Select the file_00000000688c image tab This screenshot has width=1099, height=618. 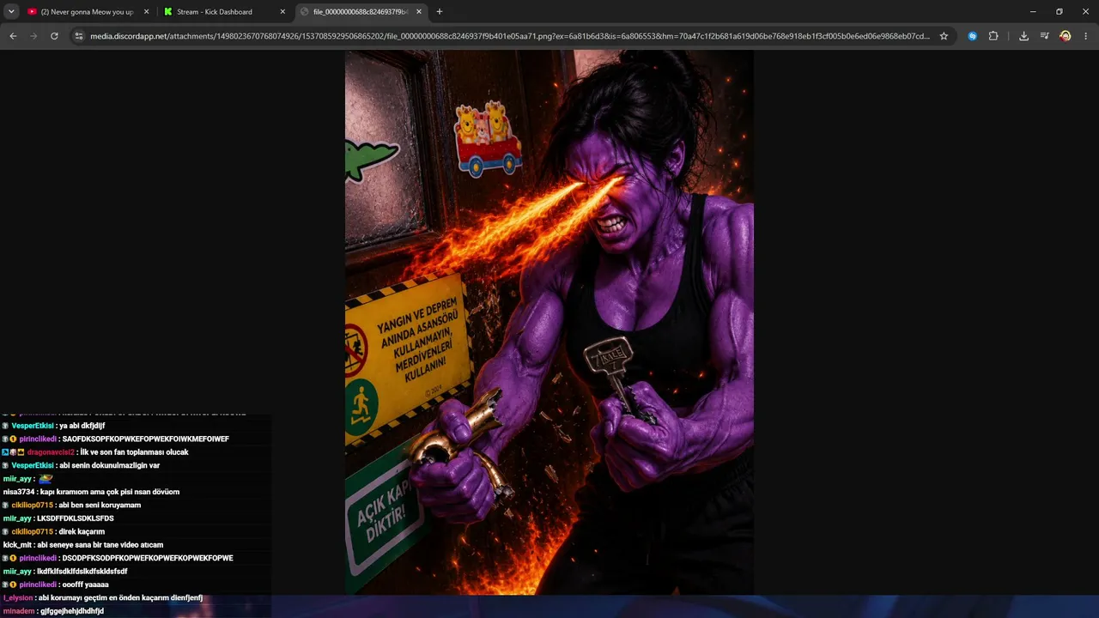point(361,12)
